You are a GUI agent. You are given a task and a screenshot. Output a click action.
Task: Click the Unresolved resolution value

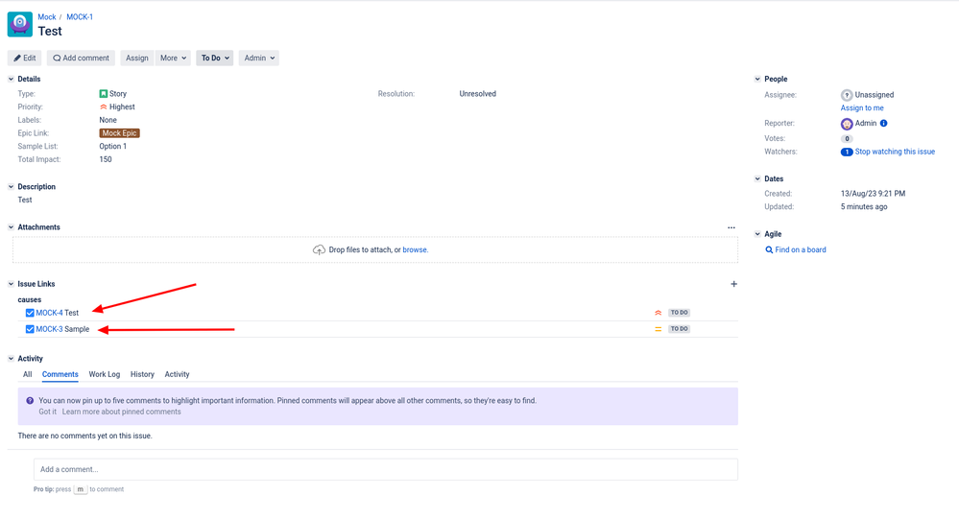pos(478,94)
